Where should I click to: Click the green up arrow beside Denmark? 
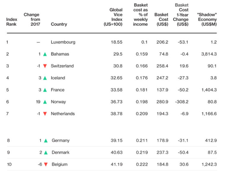point(45,152)
